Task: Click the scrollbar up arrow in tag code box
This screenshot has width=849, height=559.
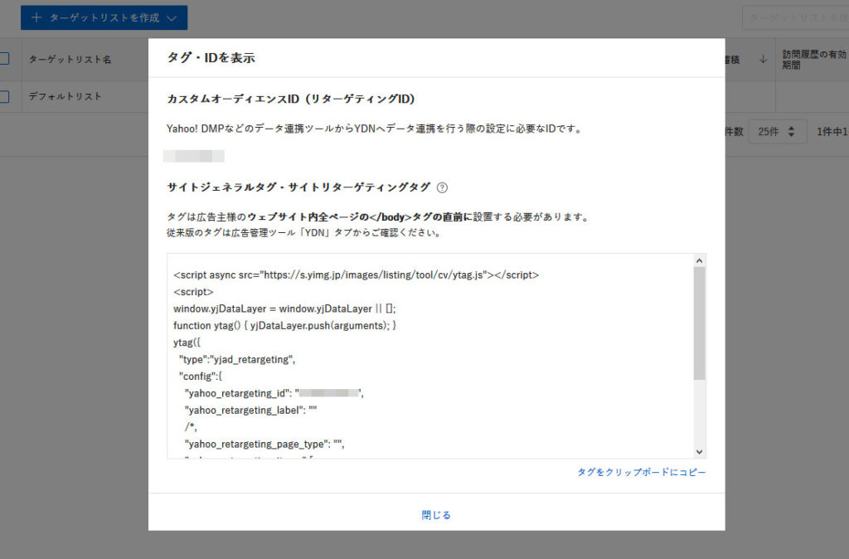Action: [699, 260]
